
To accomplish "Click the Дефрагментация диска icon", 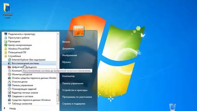I will point(10,67).
